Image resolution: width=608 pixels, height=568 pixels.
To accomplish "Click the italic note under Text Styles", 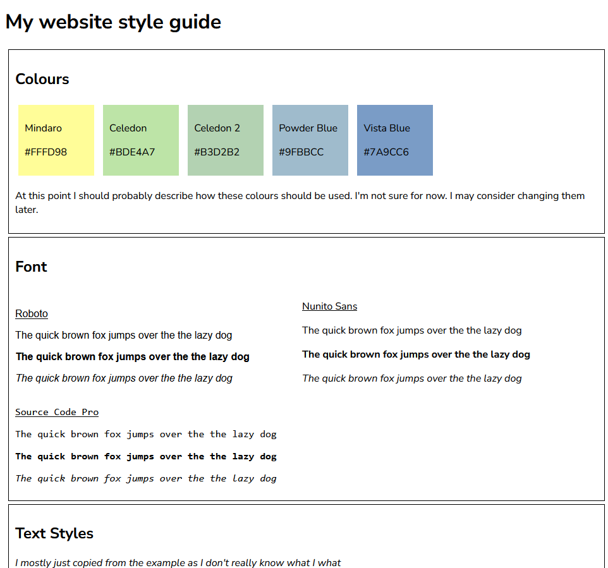I will pyautogui.click(x=178, y=562).
